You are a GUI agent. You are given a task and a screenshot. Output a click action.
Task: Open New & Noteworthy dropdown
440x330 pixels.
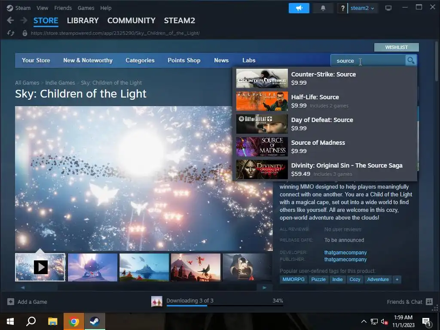click(x=88, y=60)
